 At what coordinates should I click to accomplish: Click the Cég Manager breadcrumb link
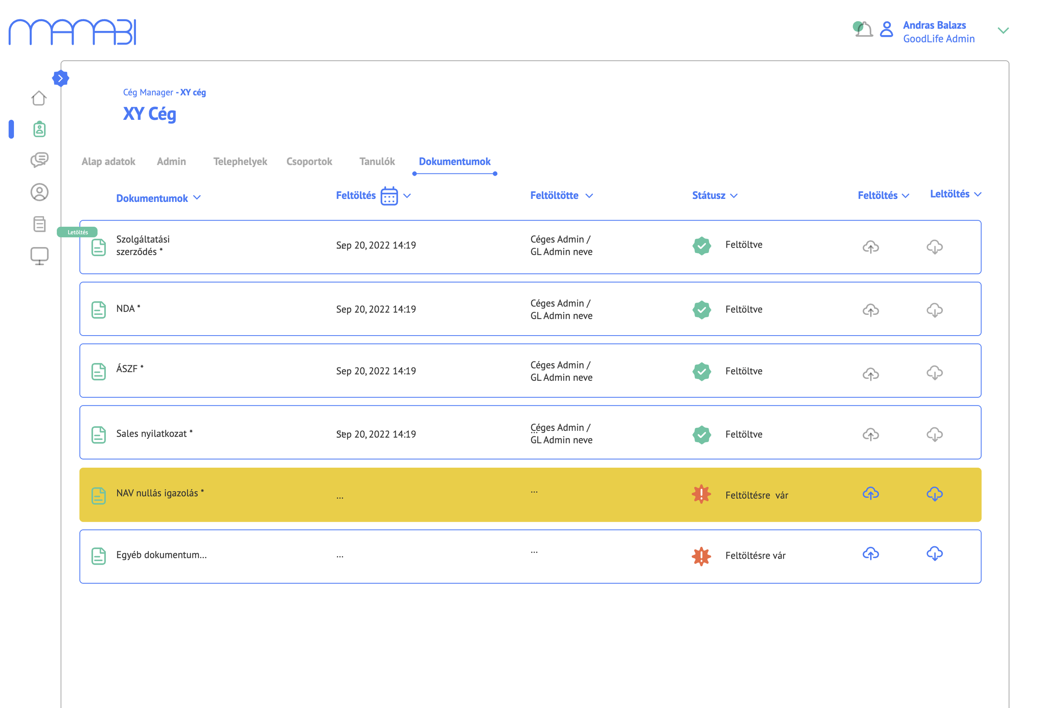tap(148, 93)
